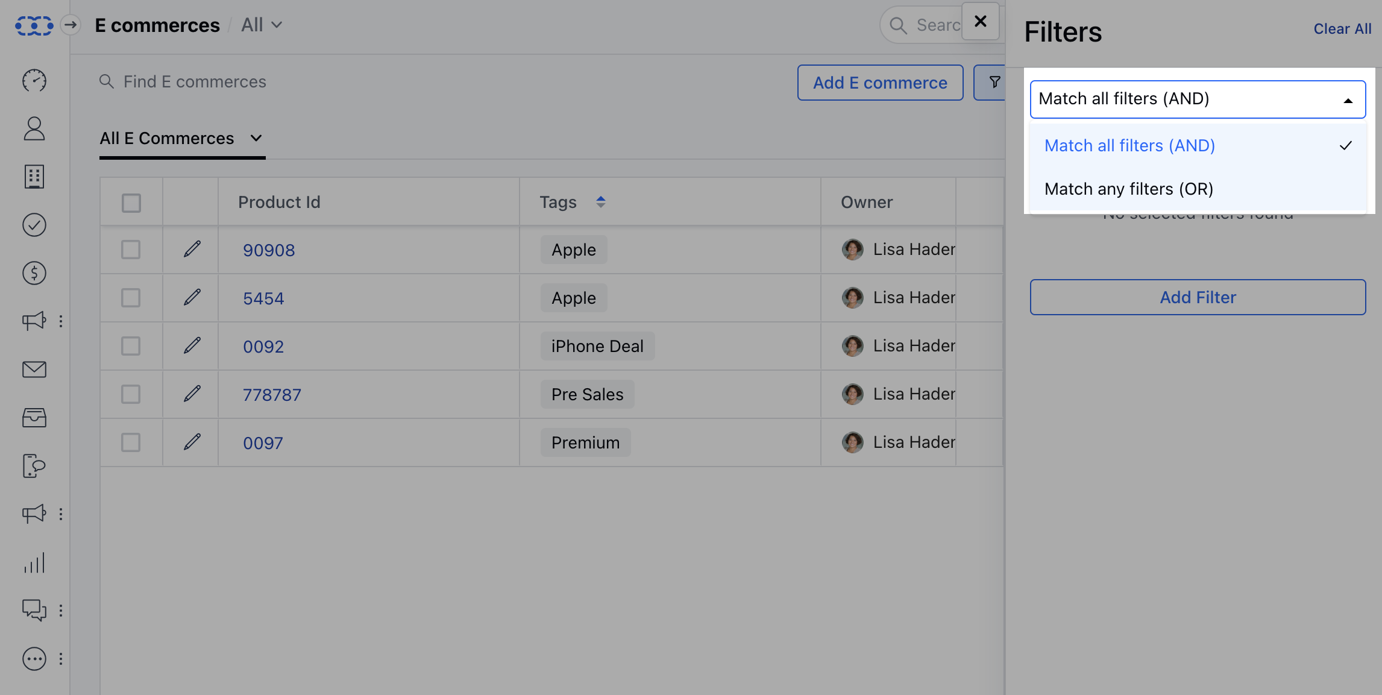Edit row 0092 with pencil icon
Viewport: 1382px width, 695px height.
[192, 345]
